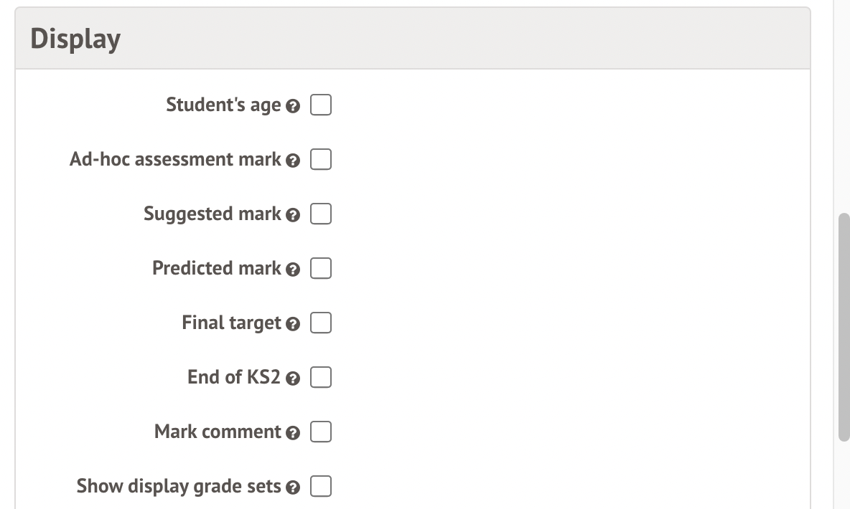Click the Final target question mark icon

pyautogui.click(x=292, y=324)
